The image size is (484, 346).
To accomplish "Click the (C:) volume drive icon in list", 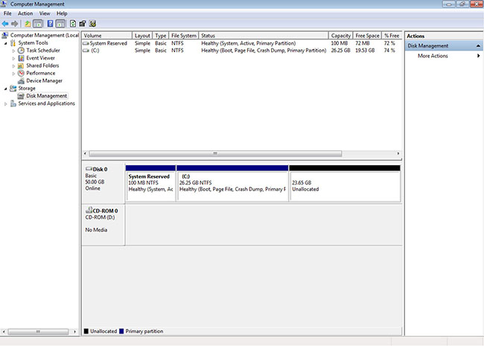I will (86, 51).
